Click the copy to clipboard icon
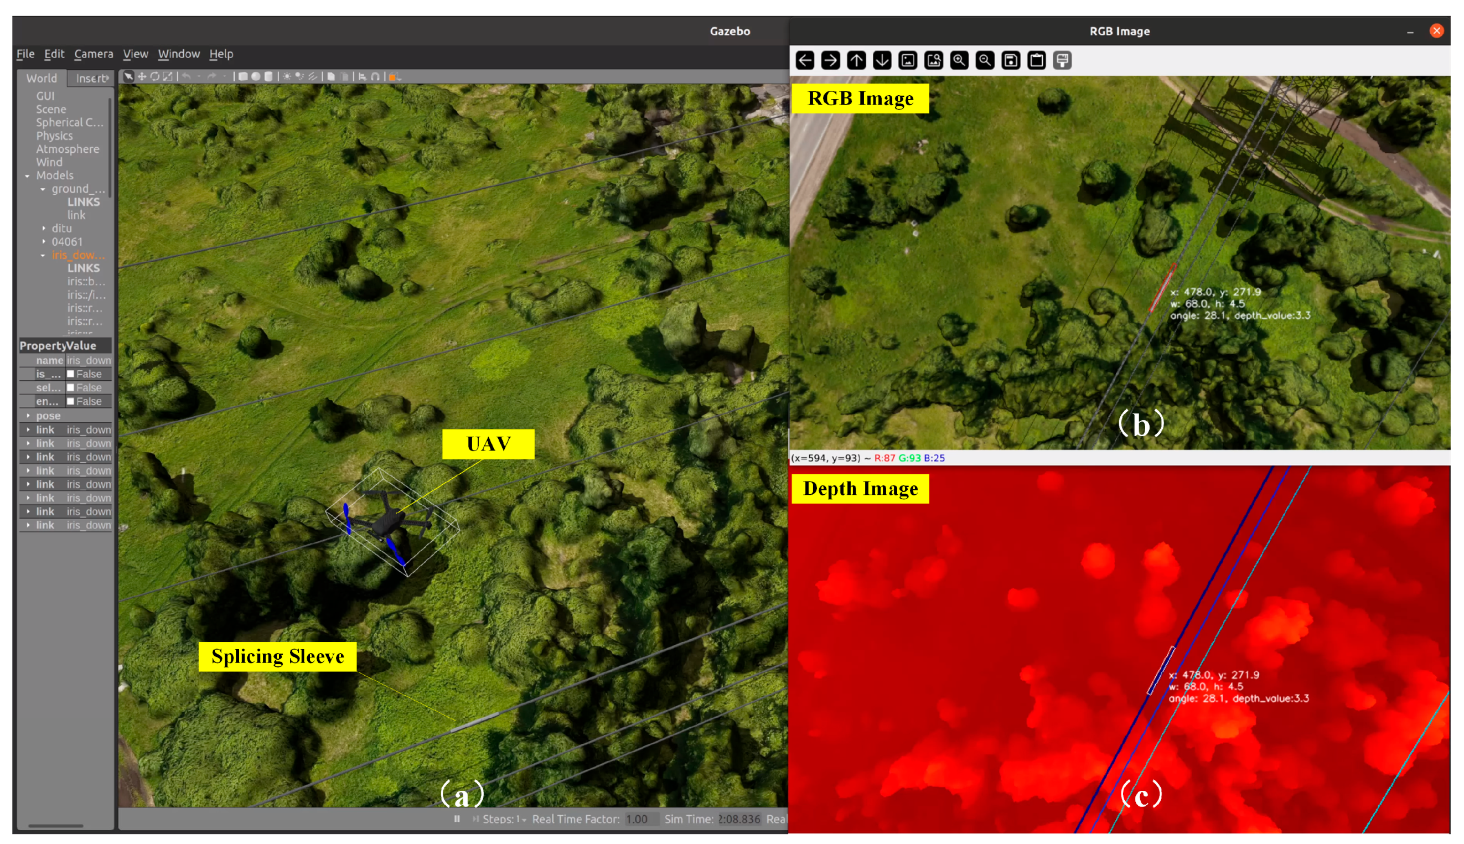The width and height of the screenshot is (1464, 844). tap(1036, 60)
